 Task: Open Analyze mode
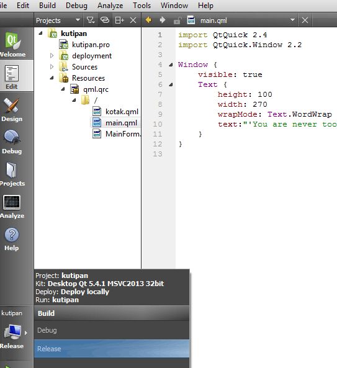(x=12, y=206)
